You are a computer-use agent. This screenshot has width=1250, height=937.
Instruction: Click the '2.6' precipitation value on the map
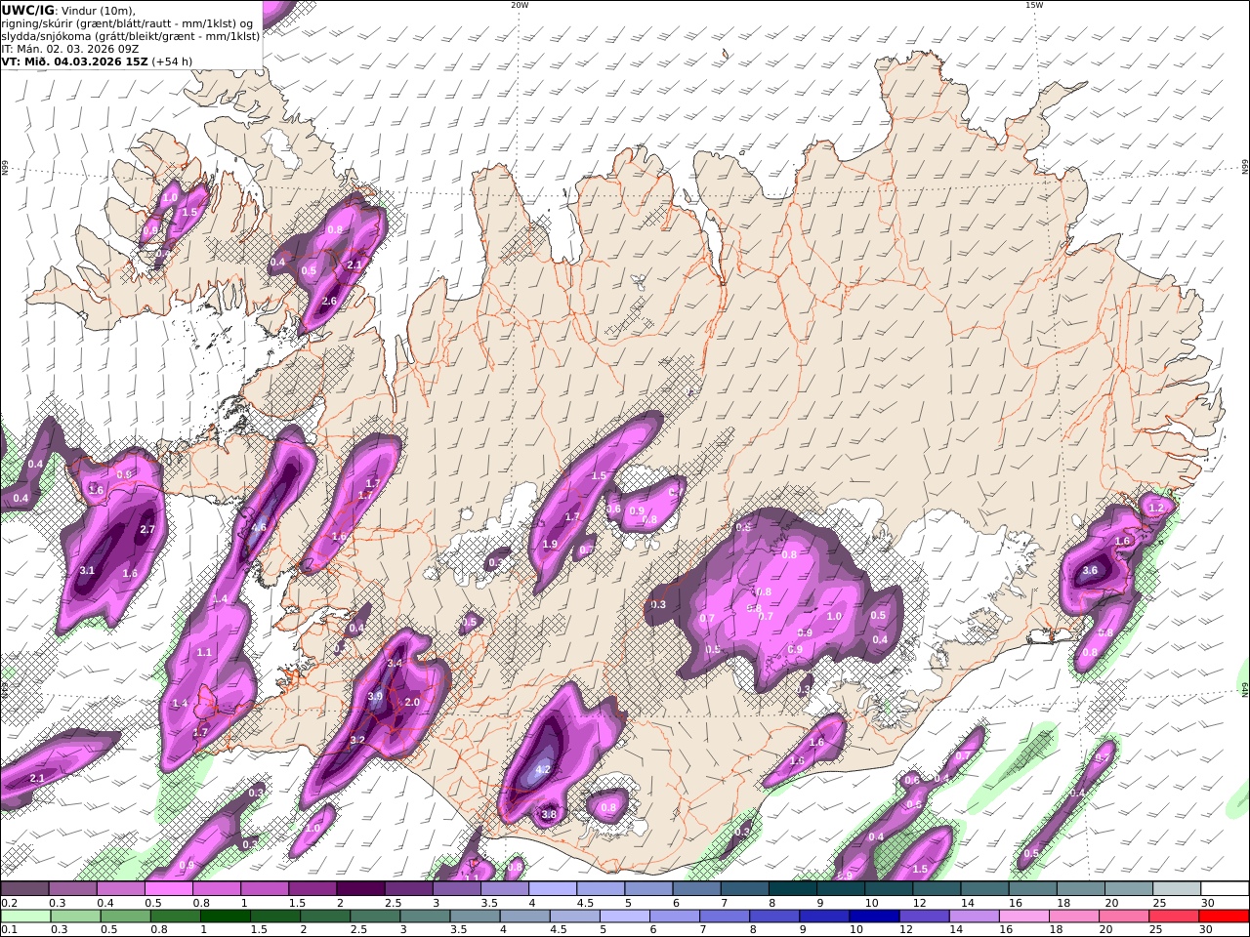point(329,302)
